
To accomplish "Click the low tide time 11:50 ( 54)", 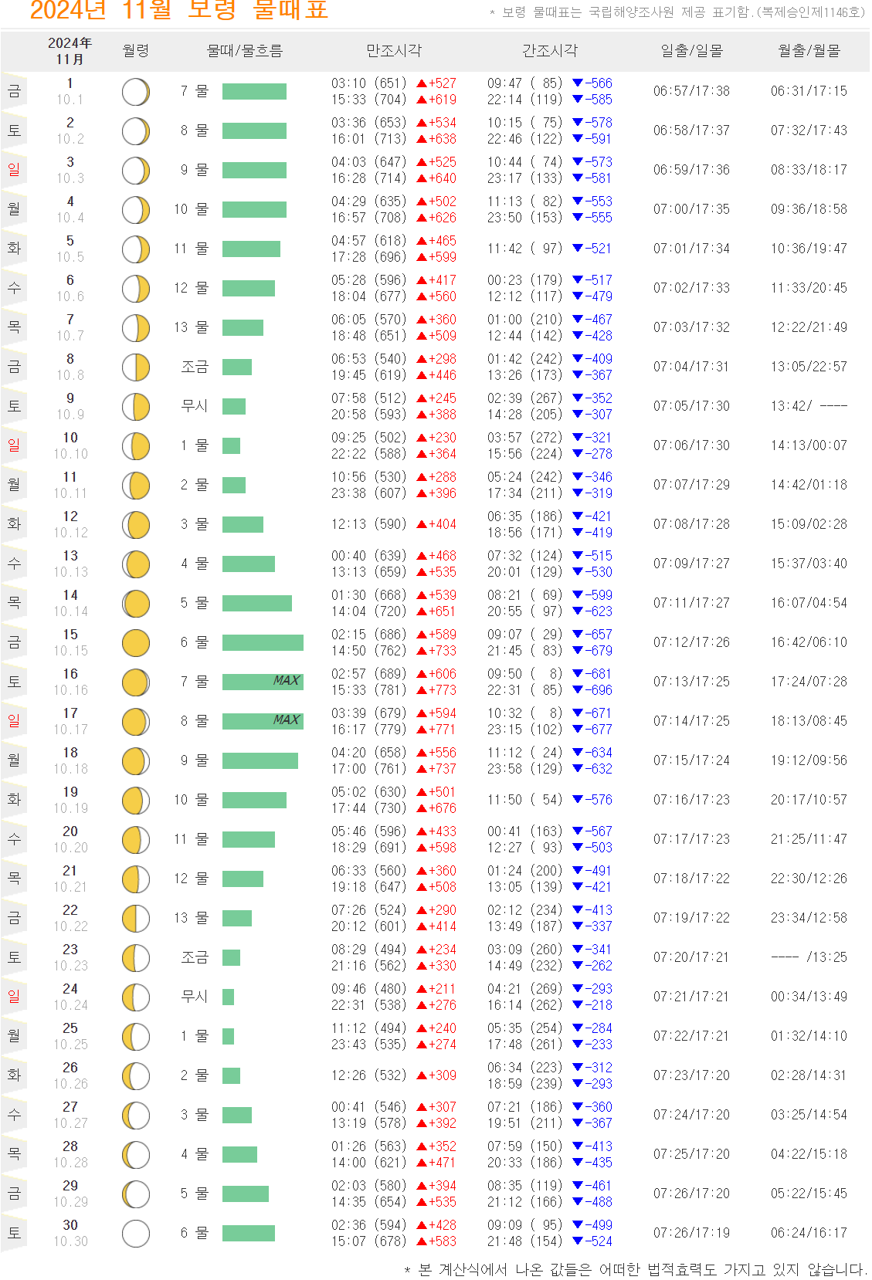I will (525, 800).
